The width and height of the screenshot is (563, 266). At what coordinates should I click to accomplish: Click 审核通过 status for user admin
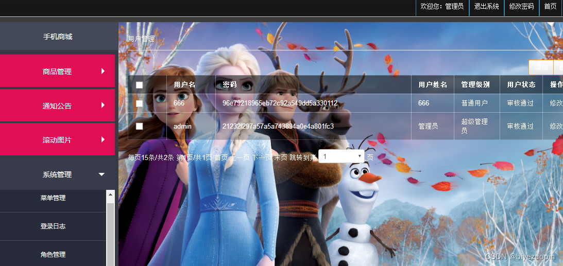[x=520, y=126]
